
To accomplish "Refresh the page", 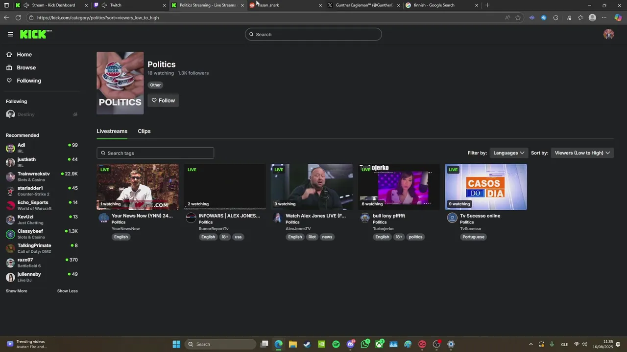I will pyautogui.click(x=18, y=18).
